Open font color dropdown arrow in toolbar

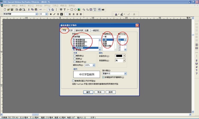119,14
